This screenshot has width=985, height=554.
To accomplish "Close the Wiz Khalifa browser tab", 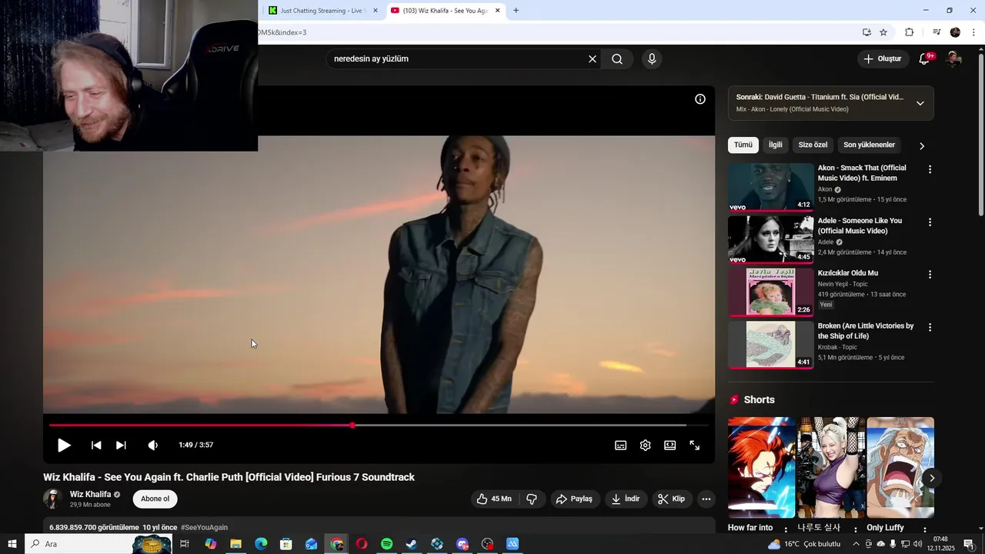I will (497, 11).
